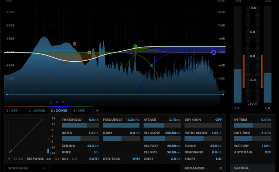Remove band with the X icon below spectrum
Screen dimensions: 279x172
(63, 102)
